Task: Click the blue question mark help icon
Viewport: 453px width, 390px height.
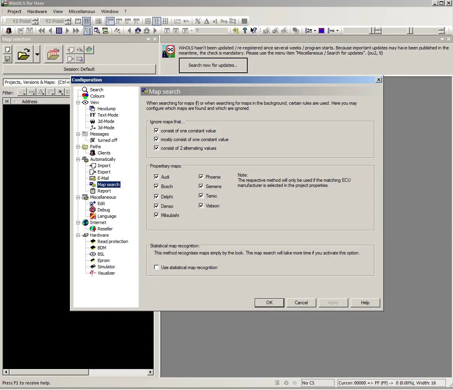Action: coord(245,30)
